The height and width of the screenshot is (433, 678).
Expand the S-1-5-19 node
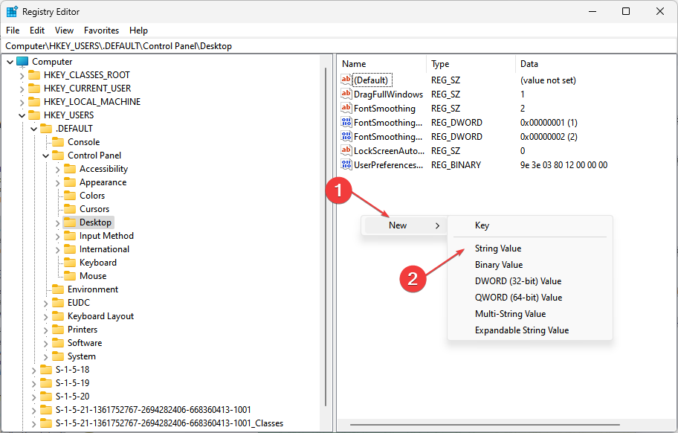33,384
